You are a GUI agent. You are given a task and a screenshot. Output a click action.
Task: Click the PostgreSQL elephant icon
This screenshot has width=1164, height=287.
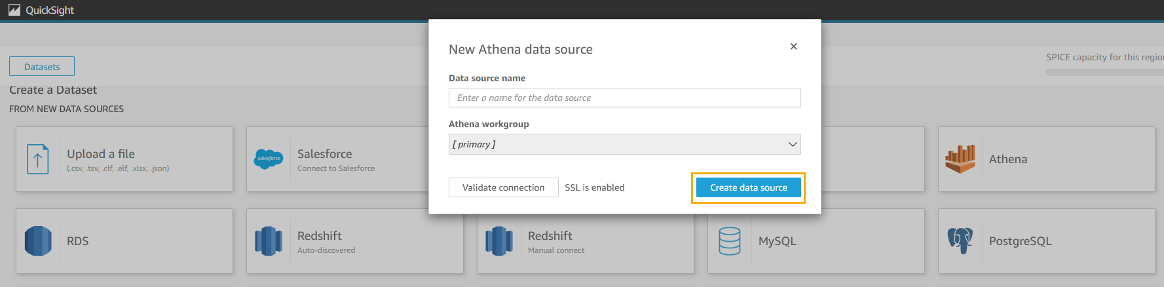click(x=960, y=241)
